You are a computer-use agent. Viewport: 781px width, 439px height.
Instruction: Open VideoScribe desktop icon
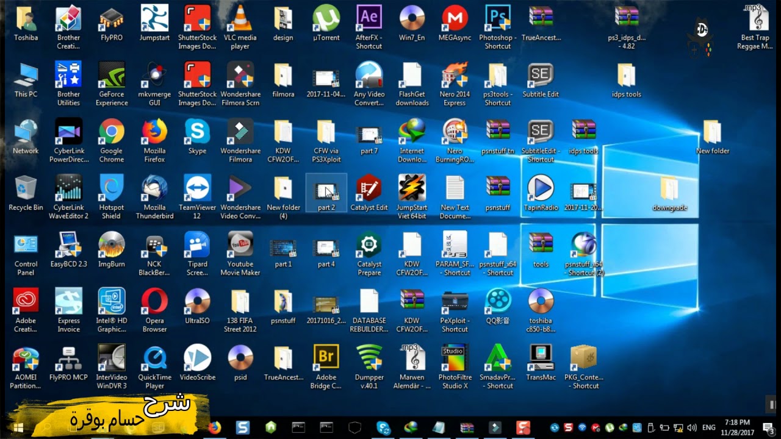197,358
